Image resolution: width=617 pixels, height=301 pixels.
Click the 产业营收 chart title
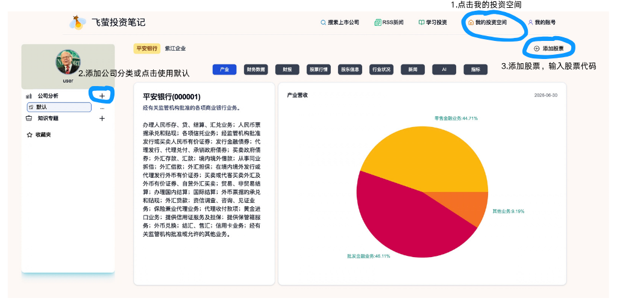[298, 95]
